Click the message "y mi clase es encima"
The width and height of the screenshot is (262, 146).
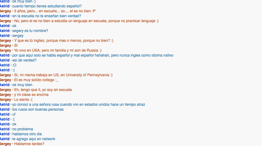click(x=31, y=95)
